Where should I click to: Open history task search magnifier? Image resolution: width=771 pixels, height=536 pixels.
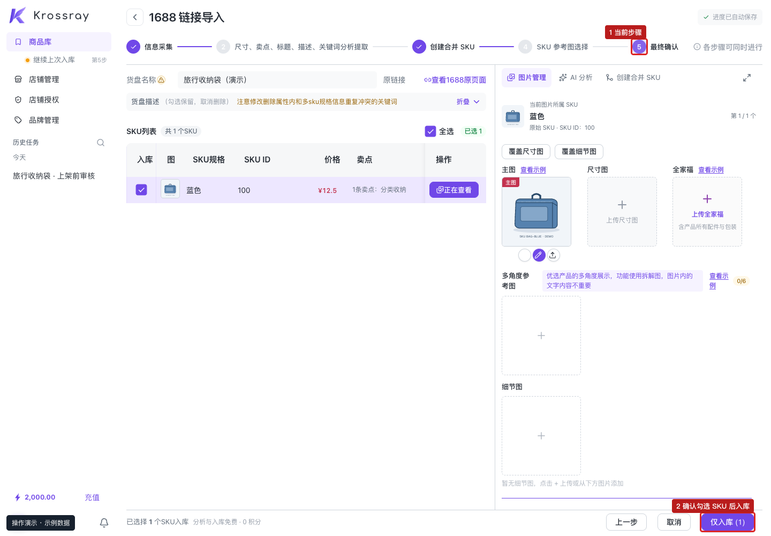pos(101,143)
